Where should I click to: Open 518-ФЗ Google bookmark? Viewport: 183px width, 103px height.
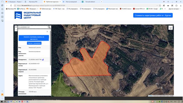pyautogui.click(x=152, y=9)
